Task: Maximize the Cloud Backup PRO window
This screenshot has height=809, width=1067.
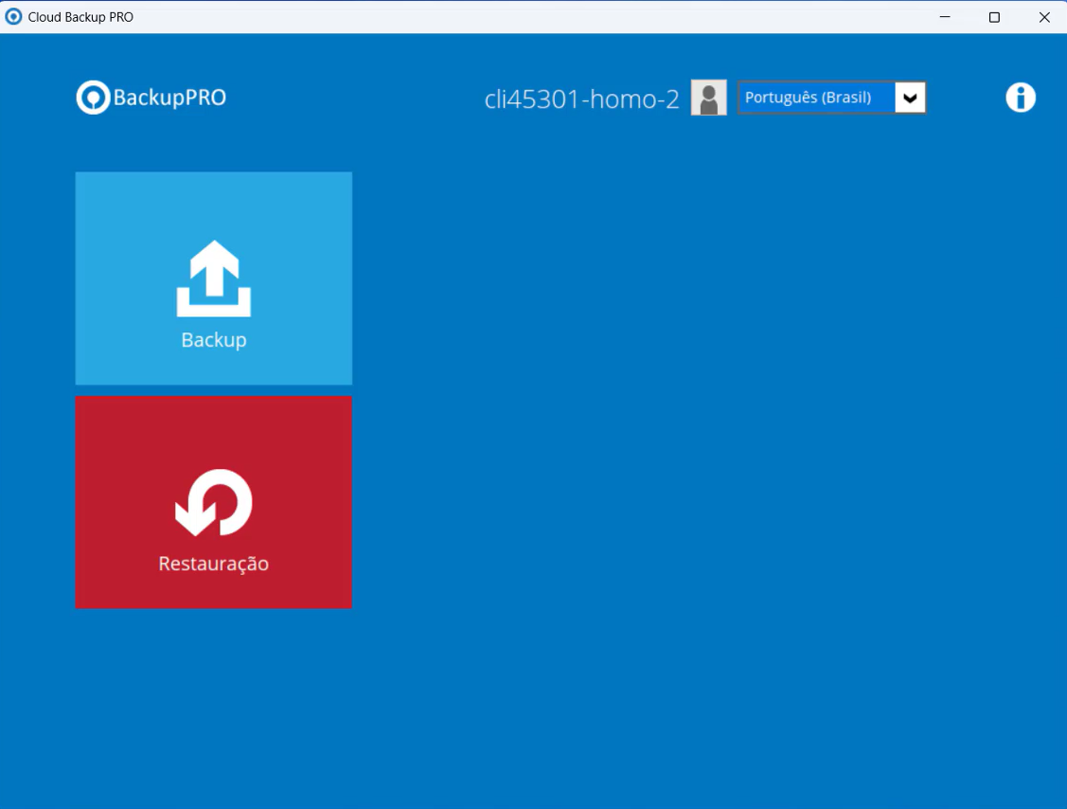Action: pos(994,17)
